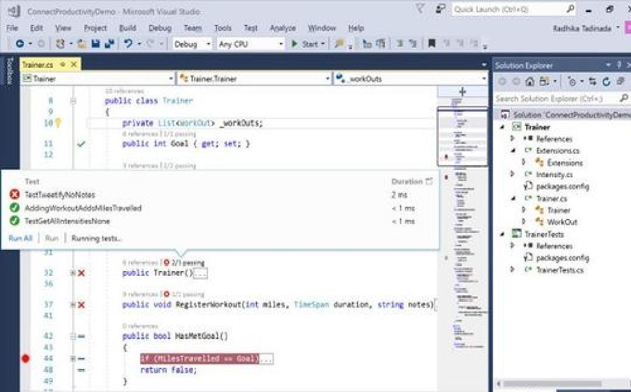Screen dimensions: 631x392
Task: Open the Build menu
Action: click(x=127, y=28)
